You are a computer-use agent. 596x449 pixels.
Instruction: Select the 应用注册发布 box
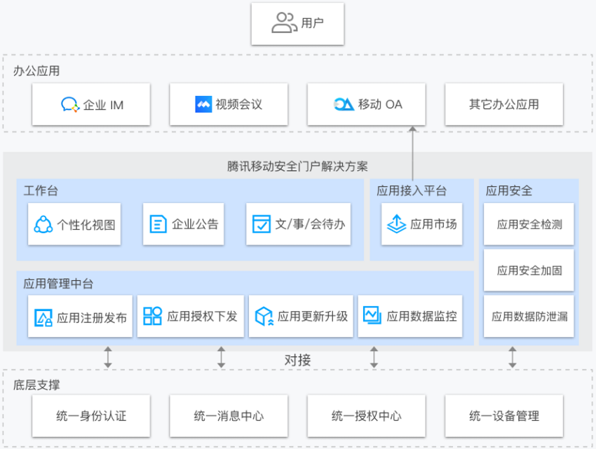coord(80,317)
